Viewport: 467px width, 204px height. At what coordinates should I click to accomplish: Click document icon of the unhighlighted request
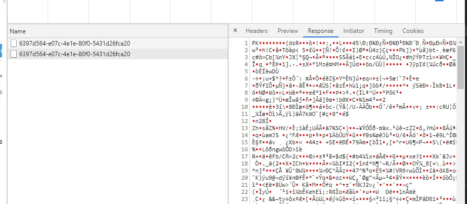point(13,44)
